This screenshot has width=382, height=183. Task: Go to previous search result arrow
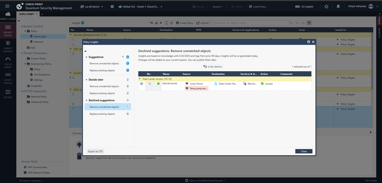303,23
